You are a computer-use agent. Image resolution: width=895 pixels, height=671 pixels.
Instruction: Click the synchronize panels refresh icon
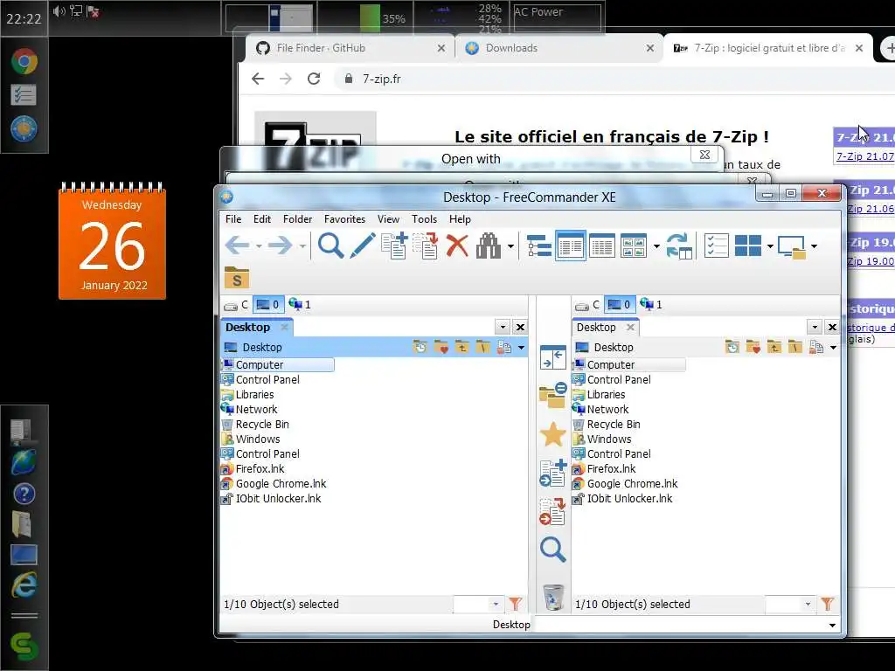point(679,246)
